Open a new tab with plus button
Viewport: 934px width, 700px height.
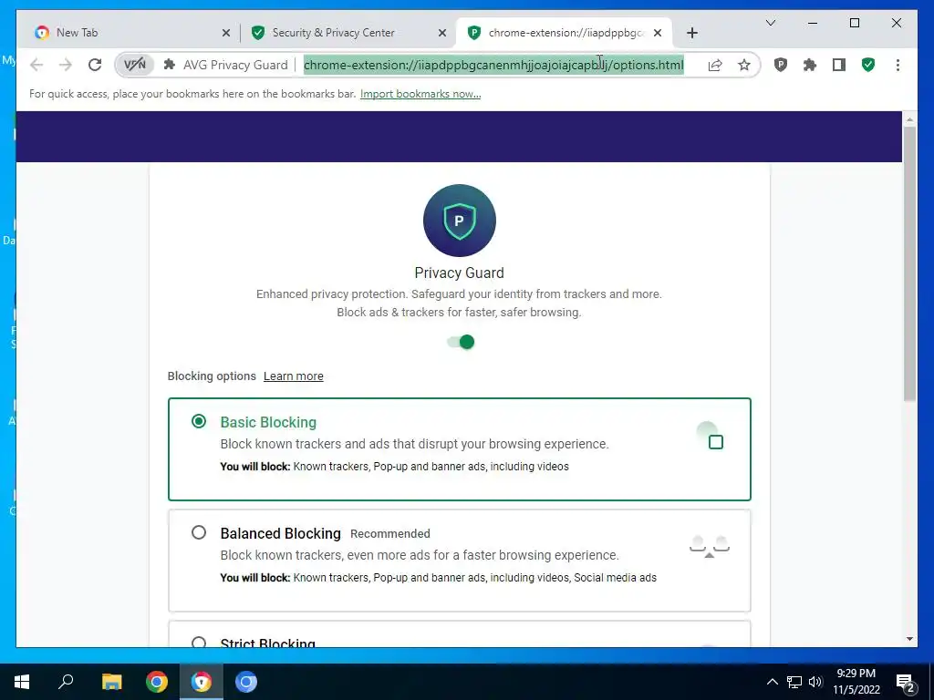pos(691,33)
